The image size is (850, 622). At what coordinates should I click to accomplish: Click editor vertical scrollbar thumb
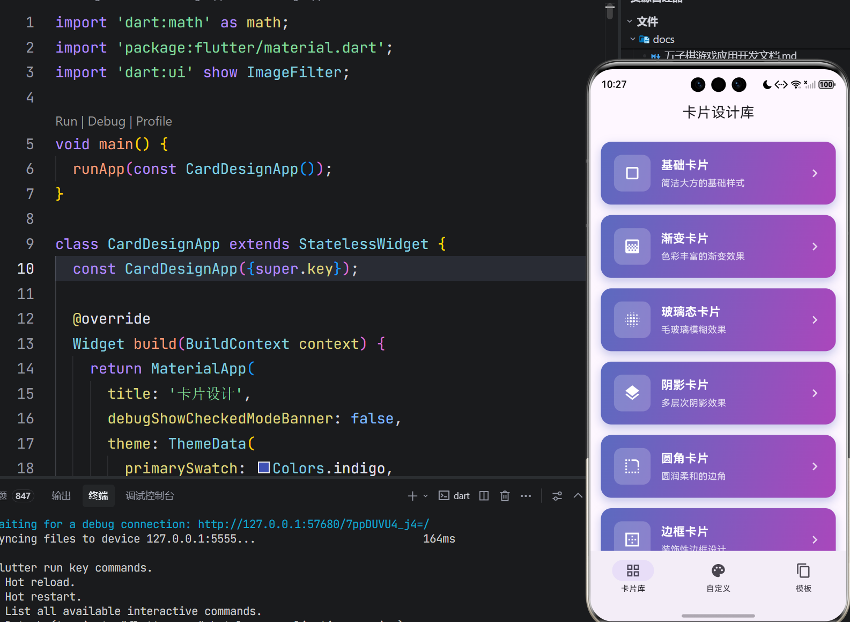[610, 11]
